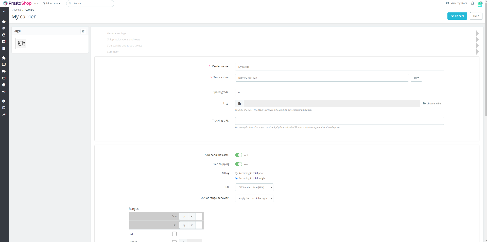Open Marketing via the megaphone icon
This screenshot has width=487, height=242.
coord(4,92)
